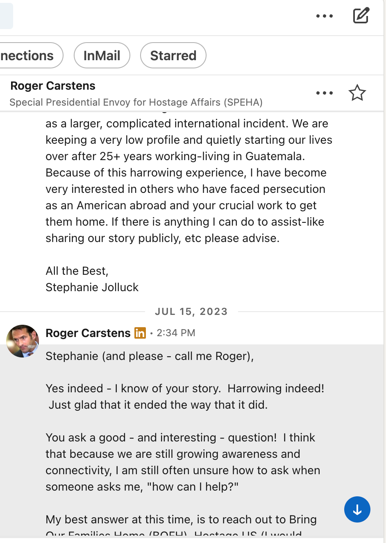Select the partially visible Connections filter
The image size is (386, 543).
tap(28, 55)
